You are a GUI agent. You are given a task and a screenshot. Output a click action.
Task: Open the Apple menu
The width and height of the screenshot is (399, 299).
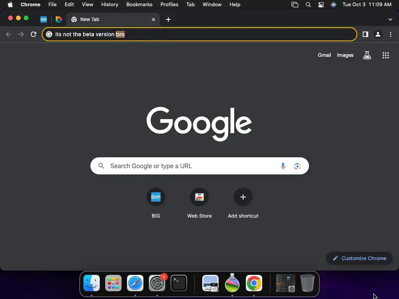pyautogui.click(x=10, y=5)
